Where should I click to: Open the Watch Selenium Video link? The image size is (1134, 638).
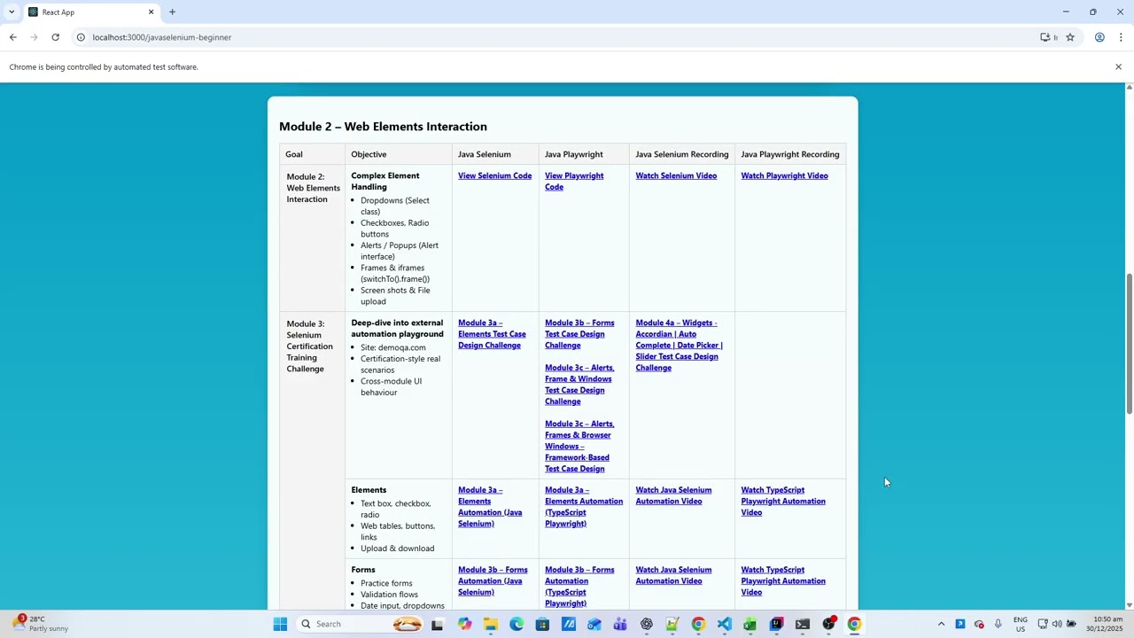(x=676, y=175)
